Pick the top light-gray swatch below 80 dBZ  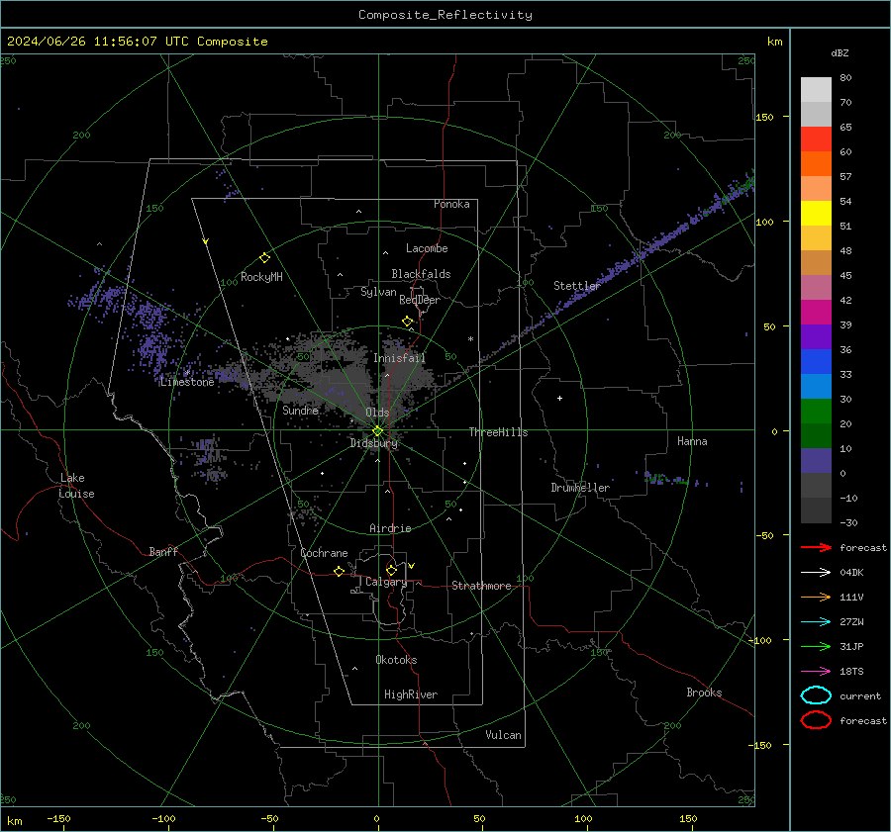pyautogui.click(x=816, y=90)
